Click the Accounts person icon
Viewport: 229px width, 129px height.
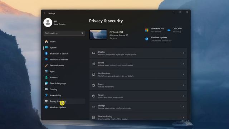46,77
